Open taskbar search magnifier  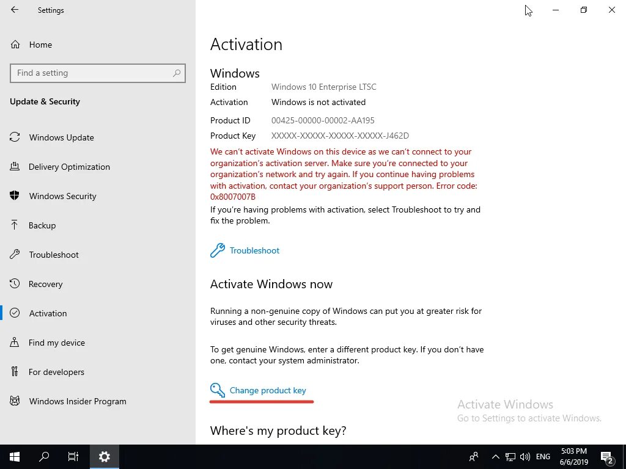tap(44, 457)
